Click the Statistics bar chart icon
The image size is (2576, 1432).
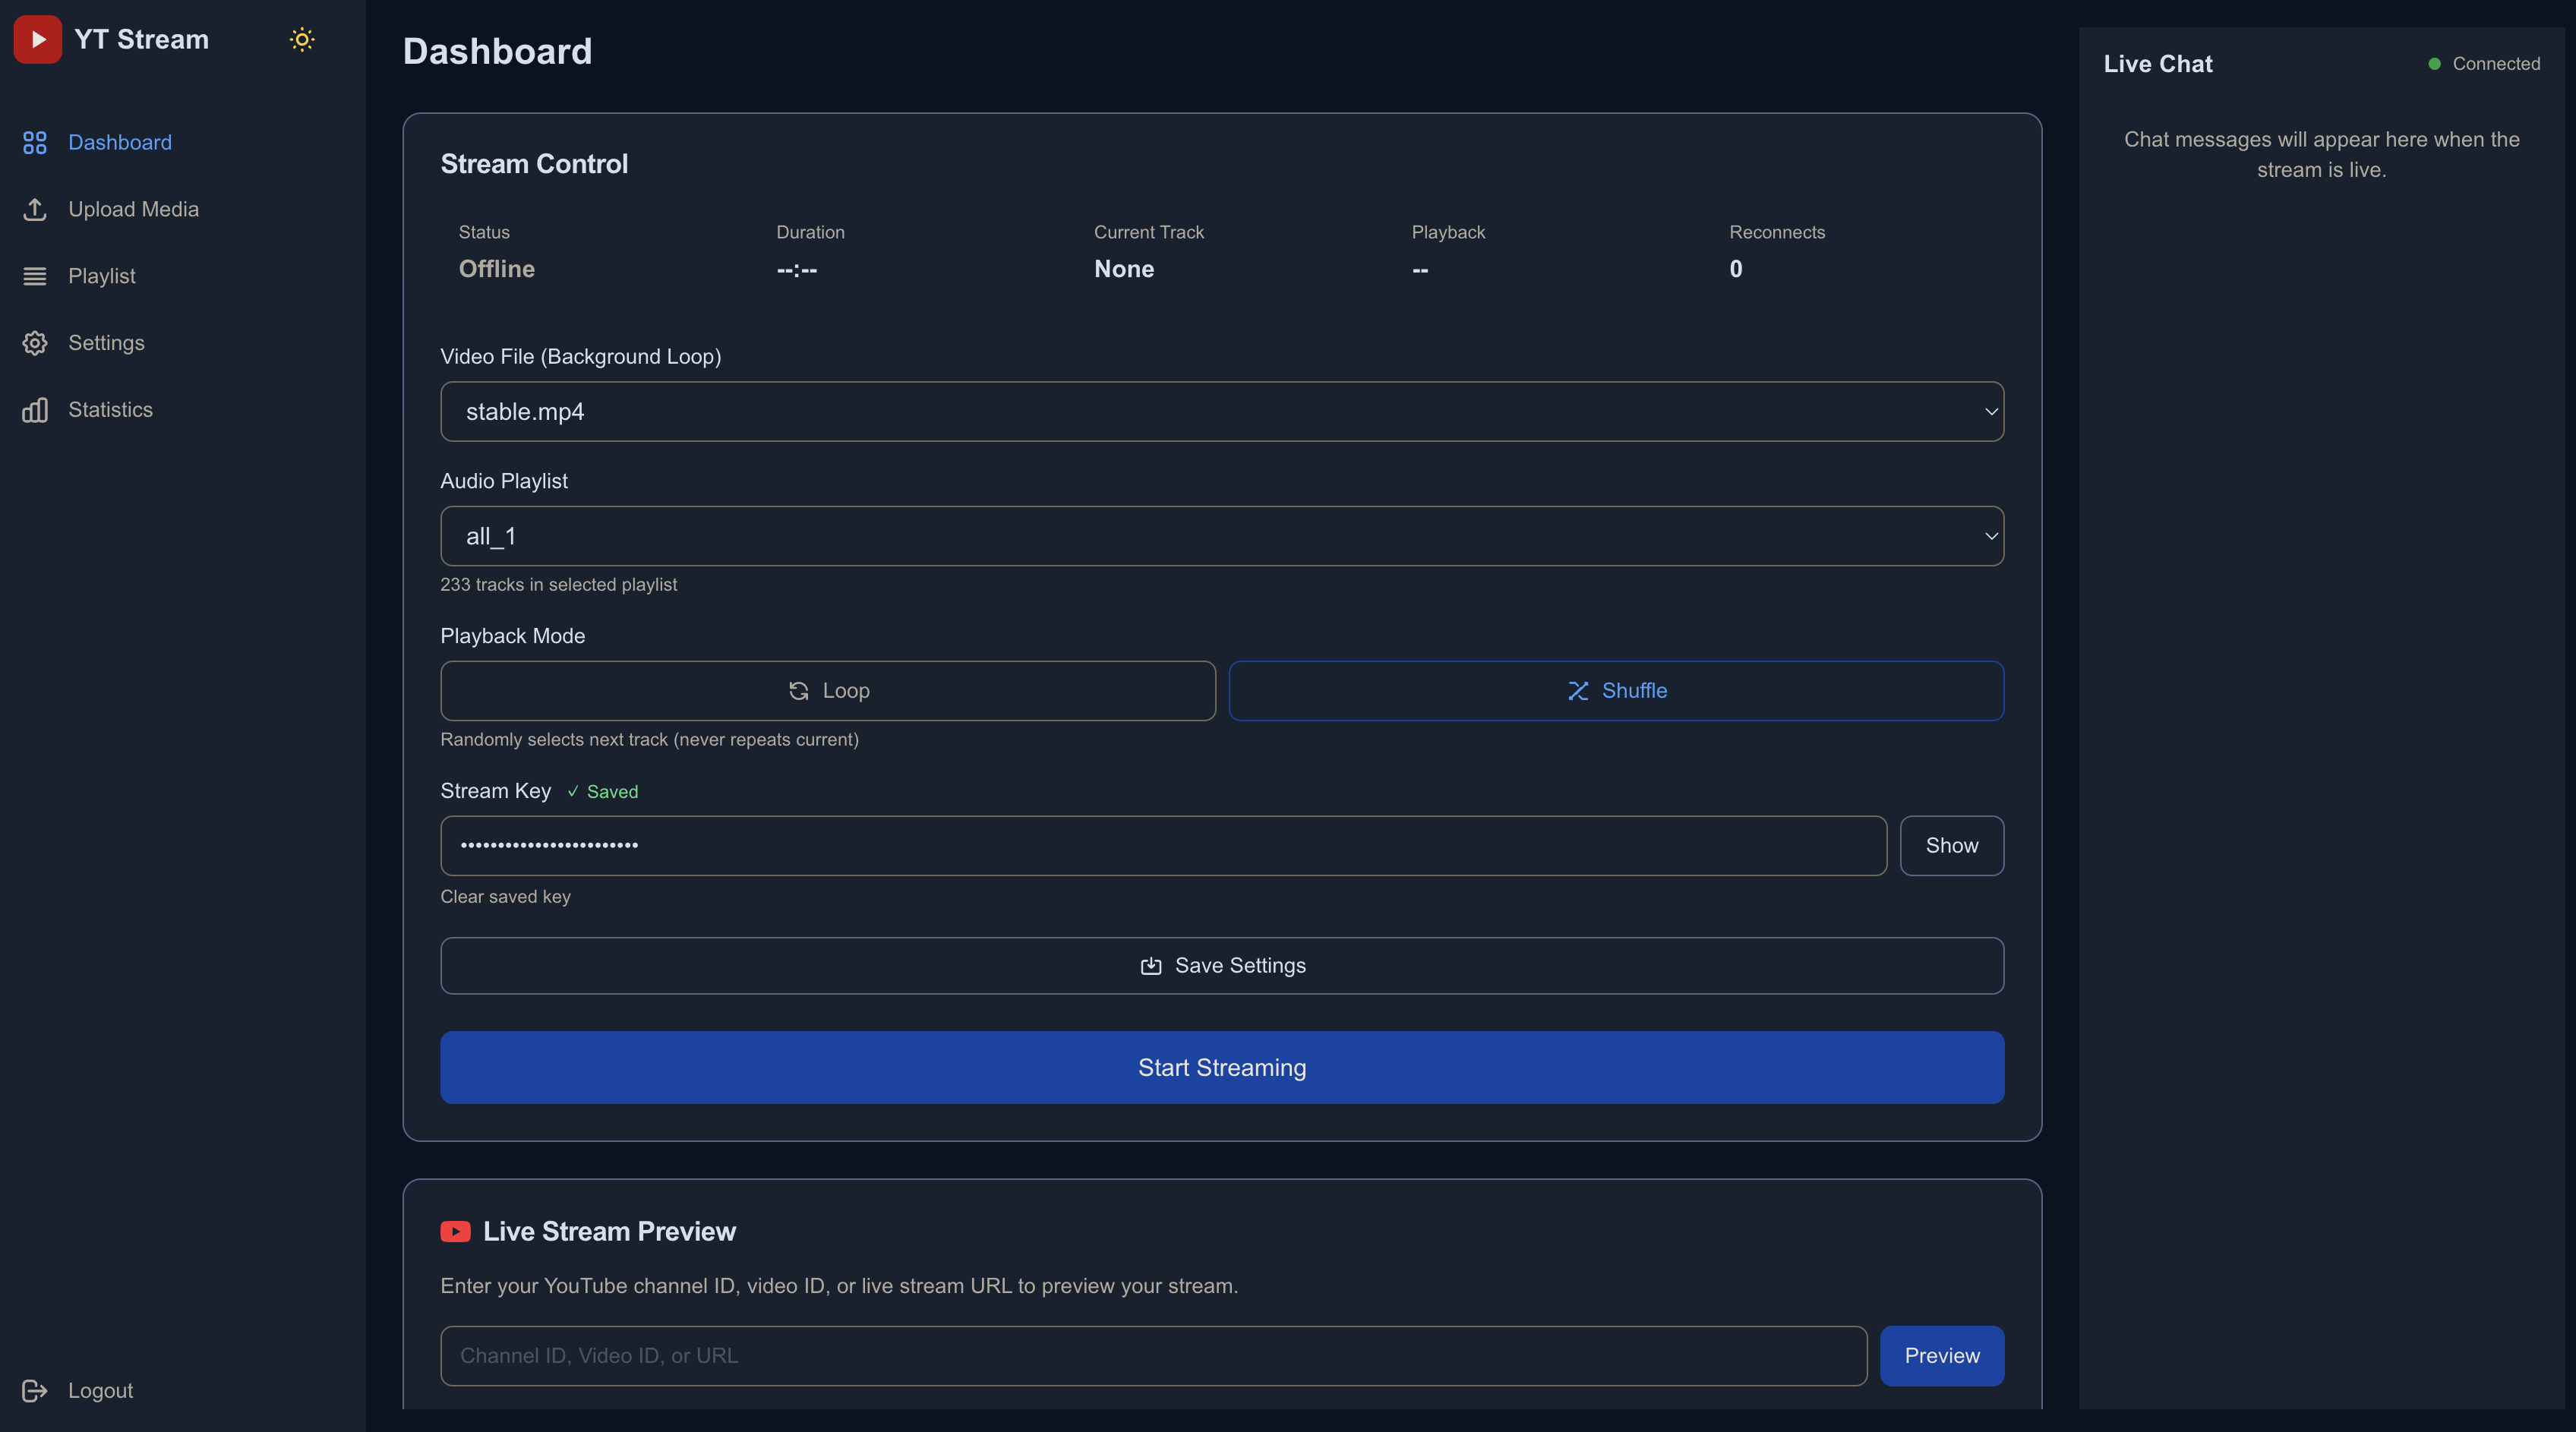35,410
